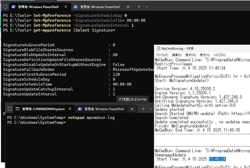Close the first top PowerShell tab
This screenshot has width=250, height=168.
pos(66,7)
